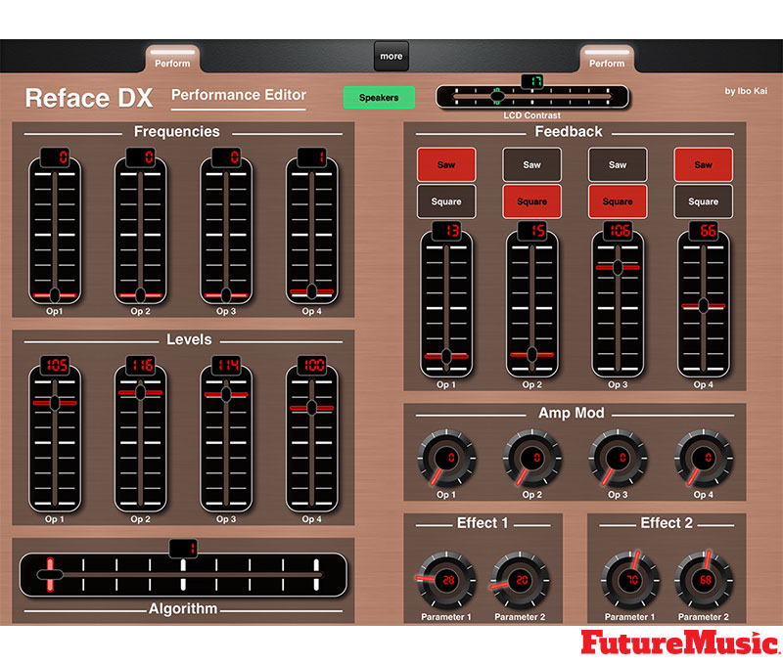Click the Performance Editor title
Screen dimensions: 783x665
pos(239,95)
